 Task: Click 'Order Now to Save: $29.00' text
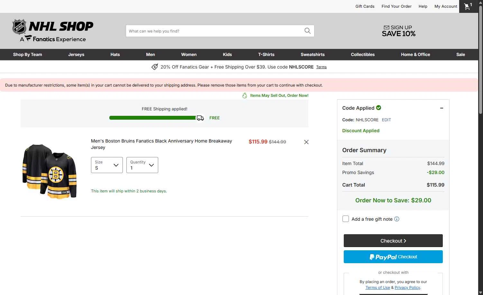[x=393, y=200]
